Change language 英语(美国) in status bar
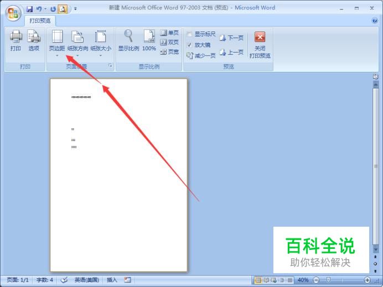Viewport: 383px width, 287px height. click(x=87, y=280)
